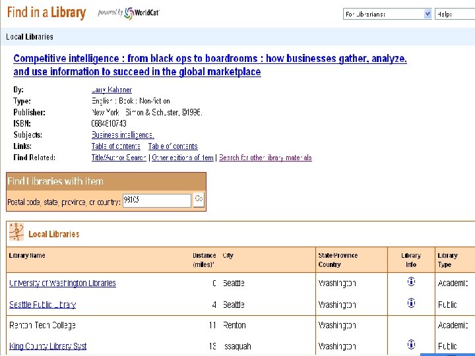
Task: Open library info for King County Library System
Action: tap(411, 344)
